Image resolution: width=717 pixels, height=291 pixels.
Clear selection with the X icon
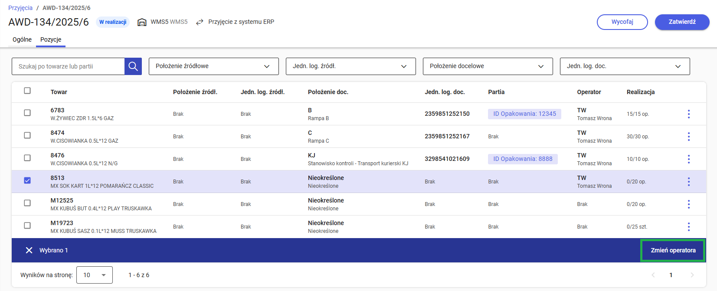click(29, 250)
